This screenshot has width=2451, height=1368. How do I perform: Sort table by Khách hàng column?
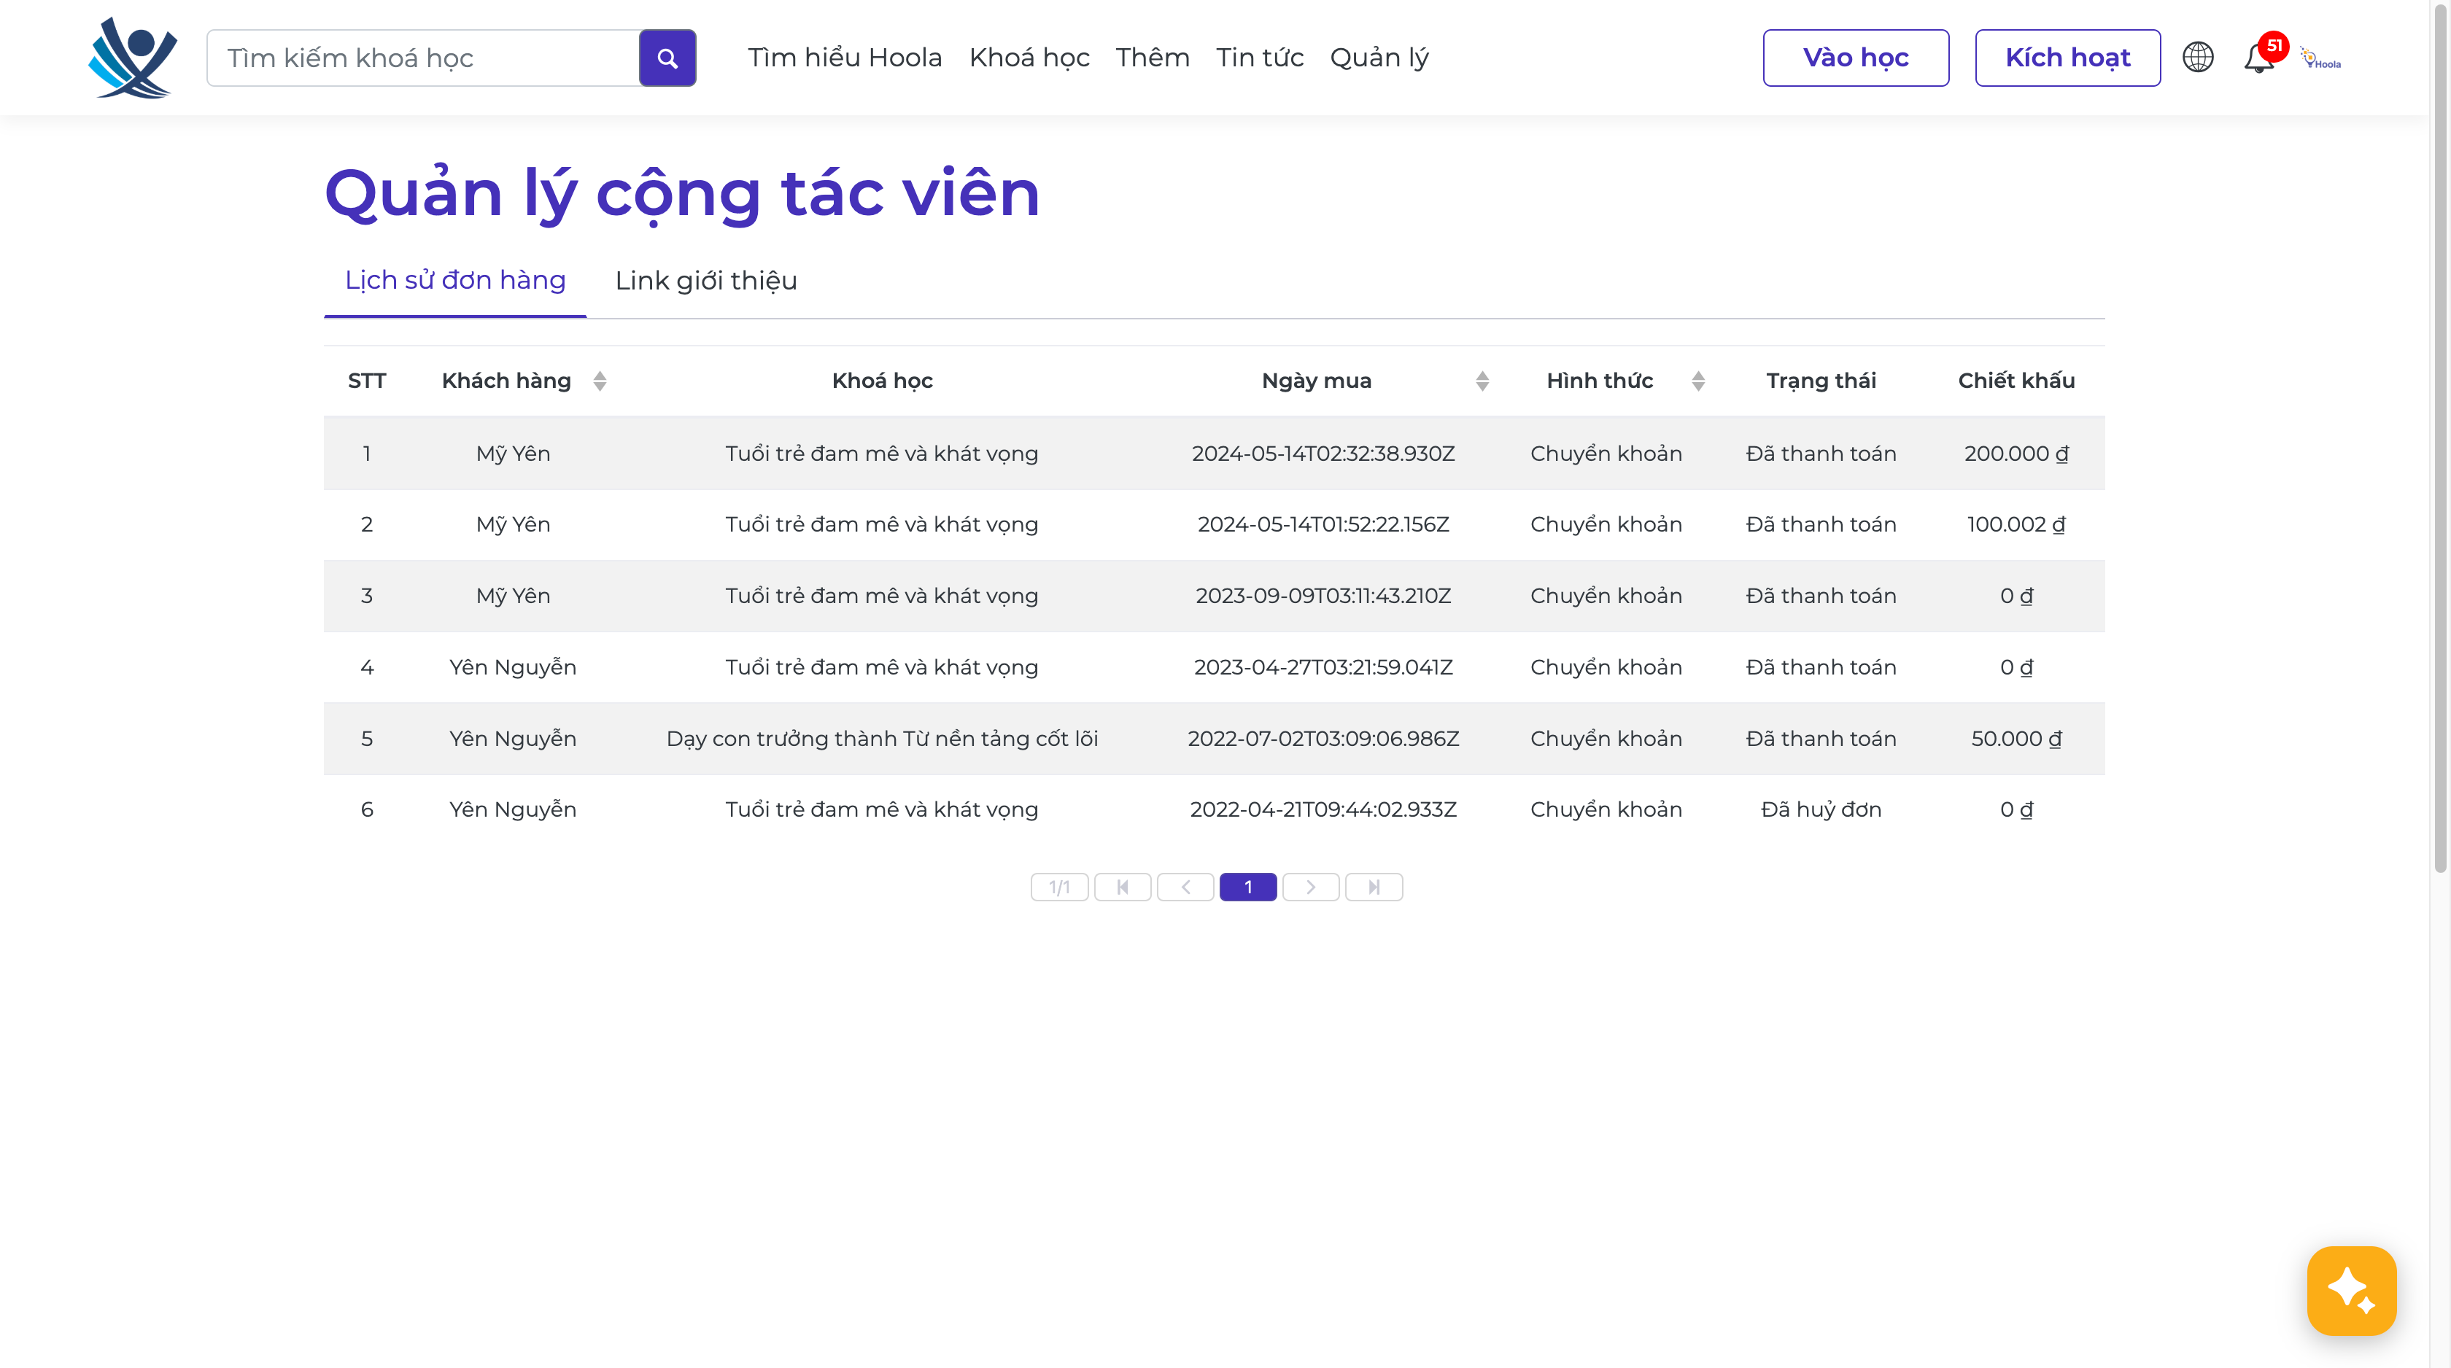tap(600, 381)
